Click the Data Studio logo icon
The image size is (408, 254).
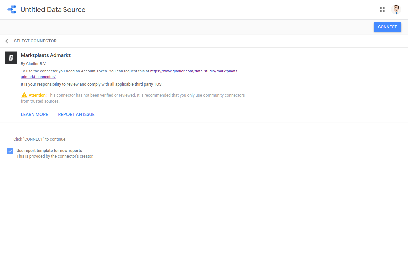12,9
